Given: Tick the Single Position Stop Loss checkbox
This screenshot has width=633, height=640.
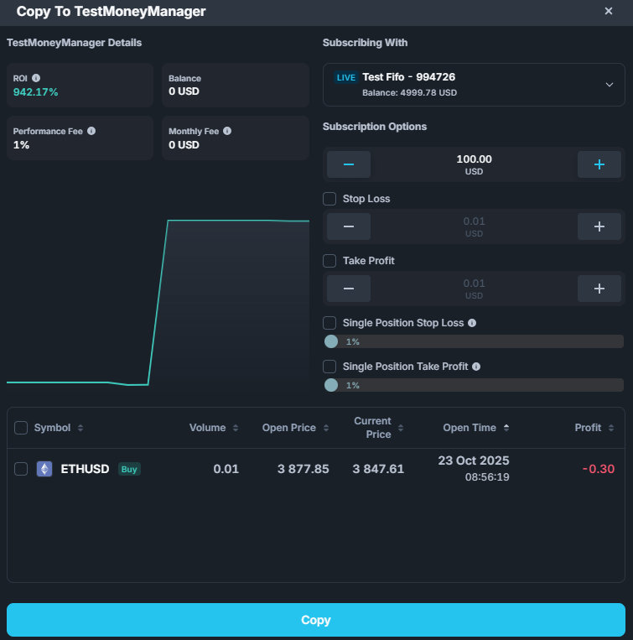Looking at the screenshot, I should (330, 323).
